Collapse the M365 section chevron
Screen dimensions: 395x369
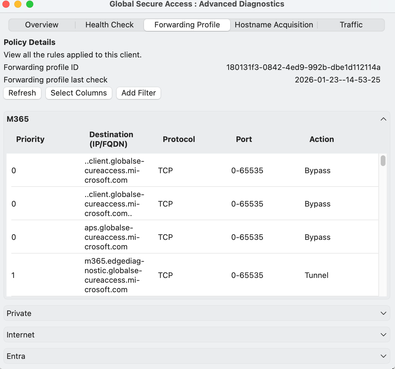pyautogui.click(x=383, y=119)
